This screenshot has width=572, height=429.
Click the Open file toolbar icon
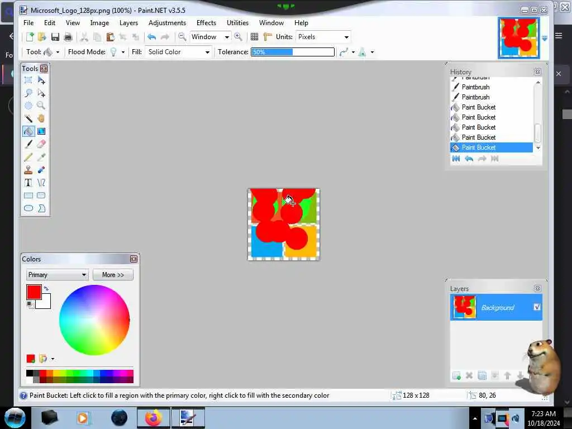tap(42, 37)
